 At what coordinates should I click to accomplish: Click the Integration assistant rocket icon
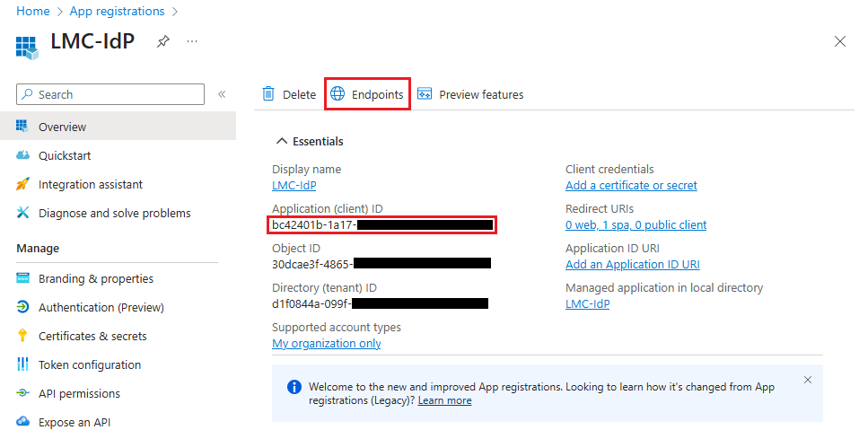[x=23, y=184]
